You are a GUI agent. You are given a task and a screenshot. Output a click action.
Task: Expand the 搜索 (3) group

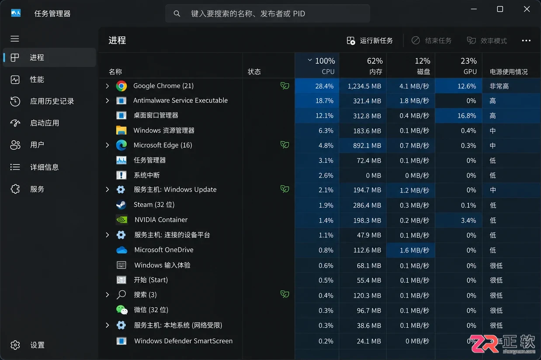click(108, 295)
